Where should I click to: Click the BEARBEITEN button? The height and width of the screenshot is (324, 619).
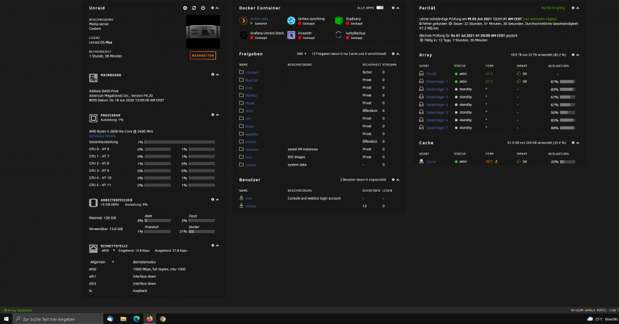point(203,56)
